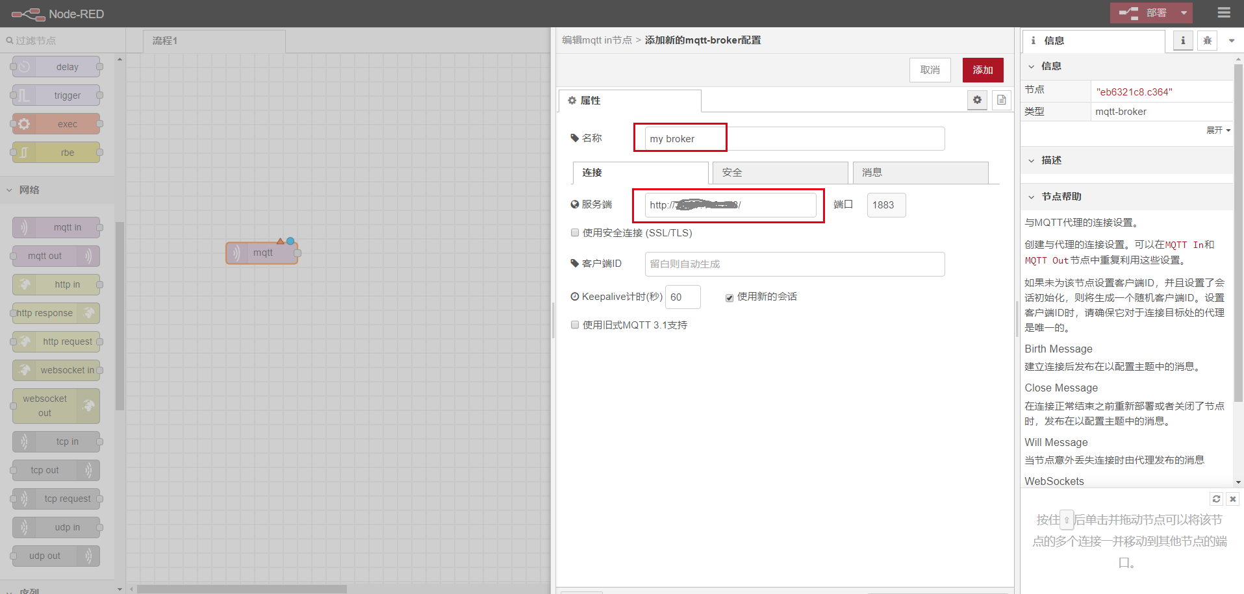This screenshot has height=594, width=1244.
Task: Toggle 使用新的会话 checkbox
Action: click(x=730, y=298)
